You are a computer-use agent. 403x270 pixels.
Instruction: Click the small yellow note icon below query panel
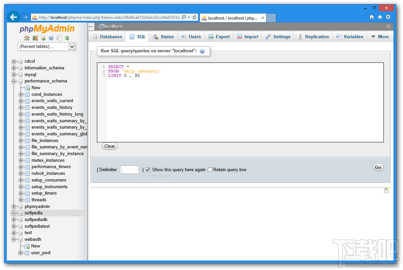[386, 190]
